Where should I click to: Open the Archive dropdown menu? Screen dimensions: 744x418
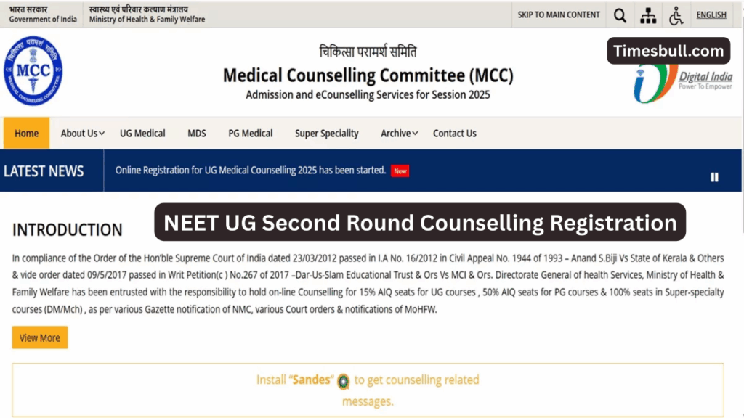tap(397, 134)
